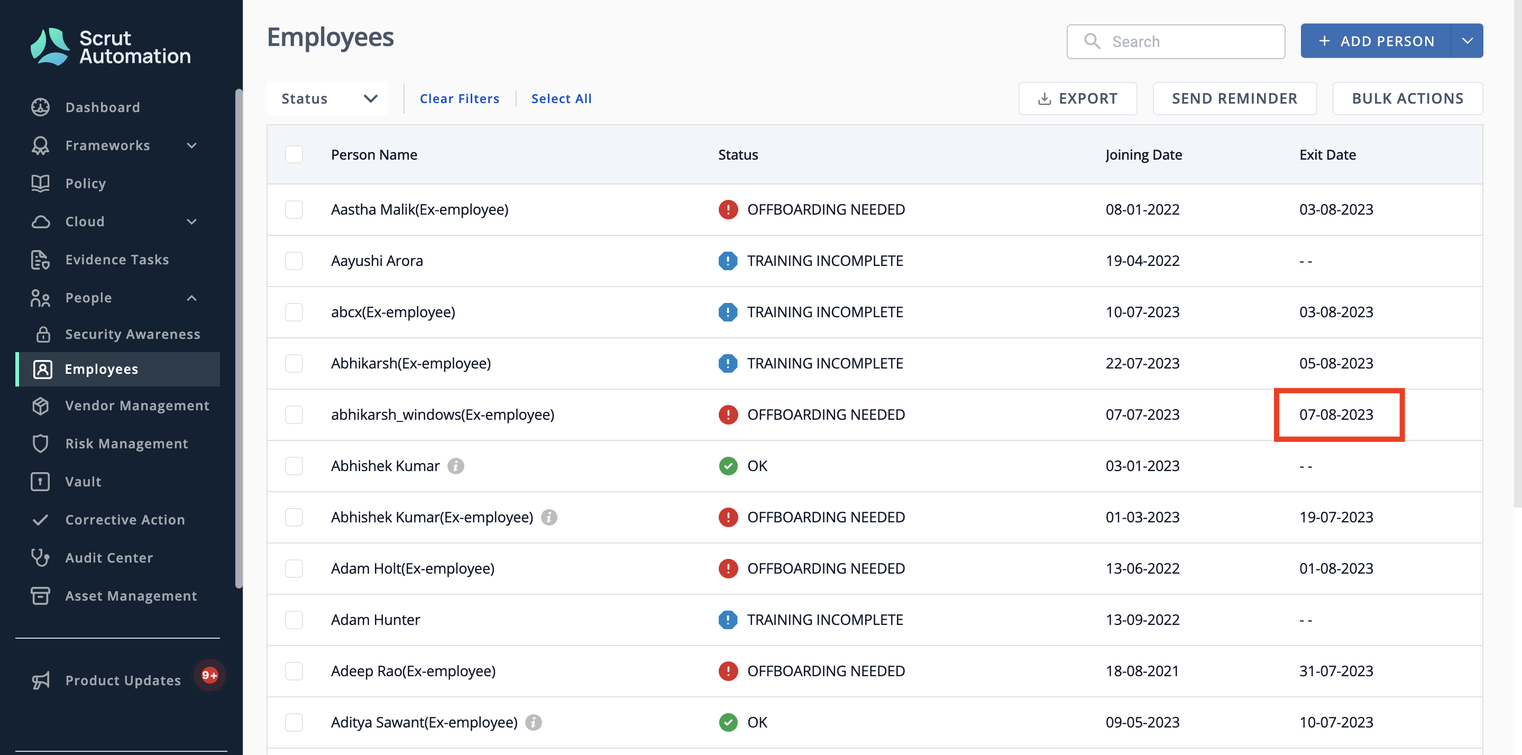
Task: Click the Select All link
Action: click(561, 99)
